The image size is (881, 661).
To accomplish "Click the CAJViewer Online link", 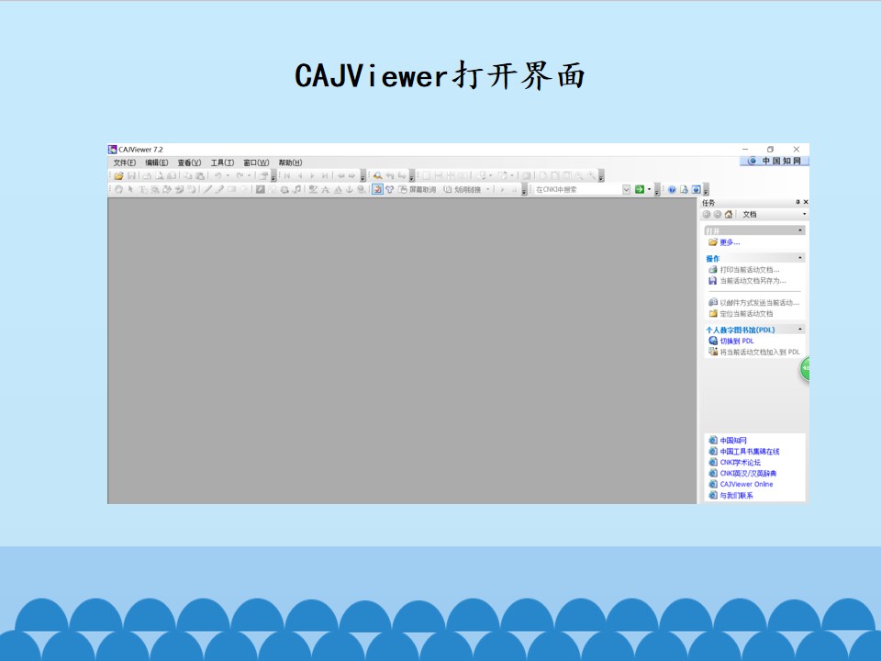I will [746, 484].
